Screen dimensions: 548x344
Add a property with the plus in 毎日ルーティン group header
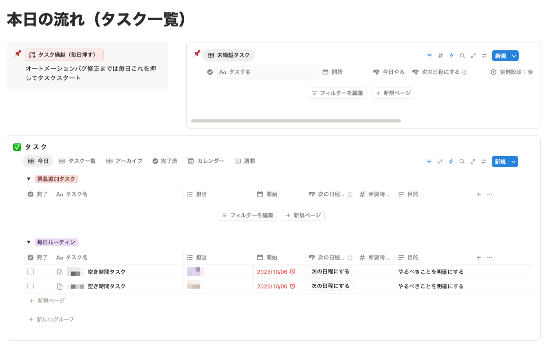click(x=479, y=257)
